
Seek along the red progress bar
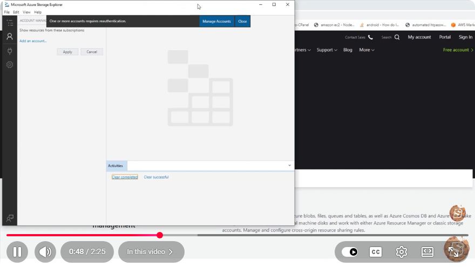click(x=83, y=235)
